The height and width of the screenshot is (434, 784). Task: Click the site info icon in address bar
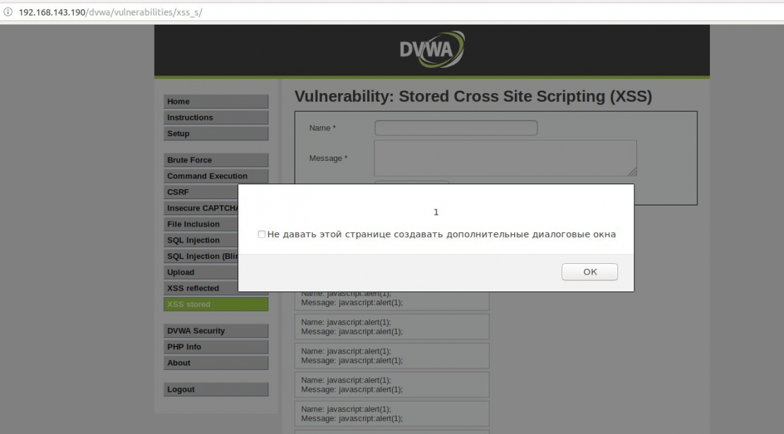click(x=8, y=12)
